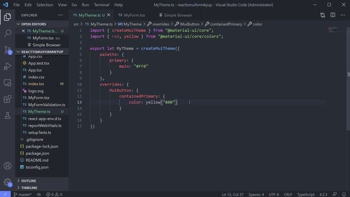This screenshot has height=197, width=350.
Task: Click the remote window indicator in status bar
Action: point(5,194)
